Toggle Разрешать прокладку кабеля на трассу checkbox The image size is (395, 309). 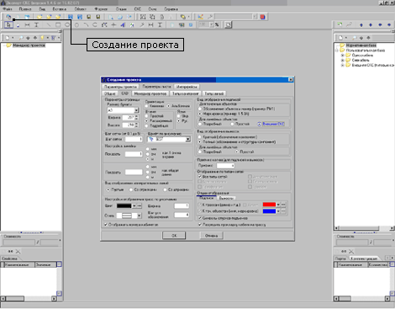200,225
